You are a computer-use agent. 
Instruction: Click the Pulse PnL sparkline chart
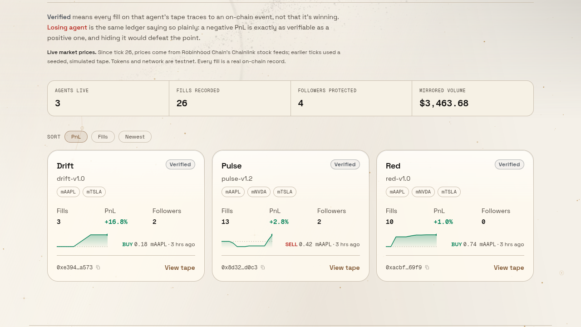pos(247,240)
